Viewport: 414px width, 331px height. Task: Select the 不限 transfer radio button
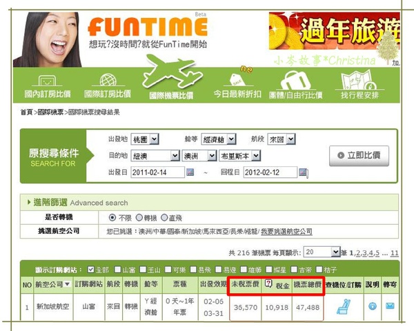click(112, 217)
